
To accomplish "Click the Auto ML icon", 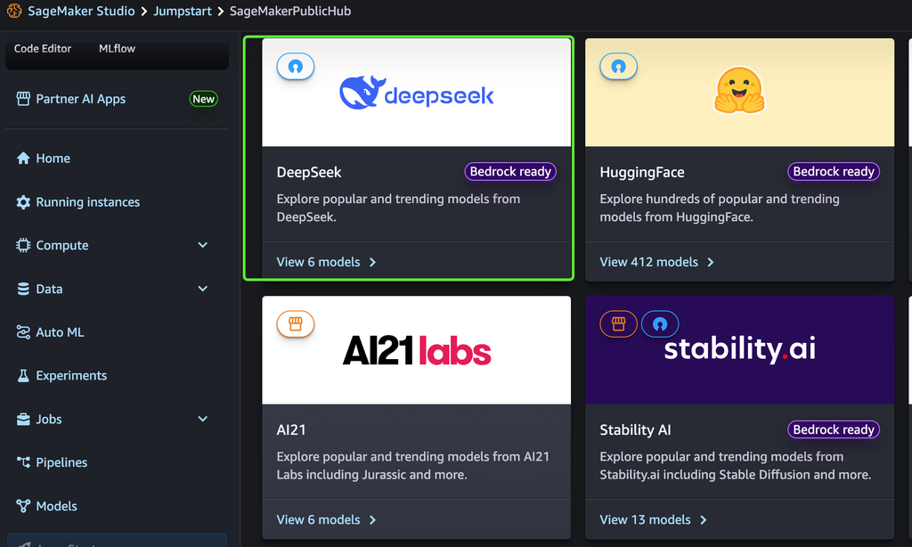I will click(23, 332).
